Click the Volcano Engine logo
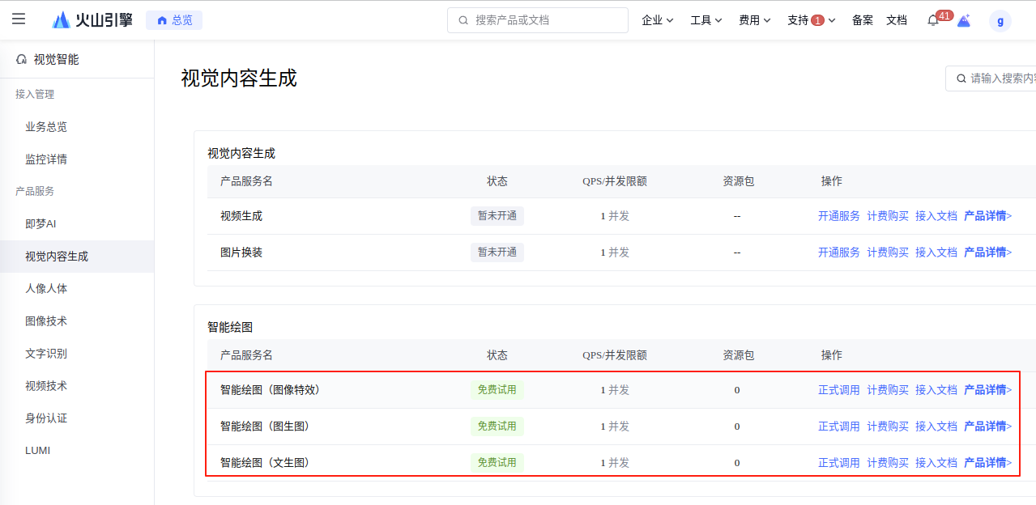Screen dimensions: 1036x505 92,20
